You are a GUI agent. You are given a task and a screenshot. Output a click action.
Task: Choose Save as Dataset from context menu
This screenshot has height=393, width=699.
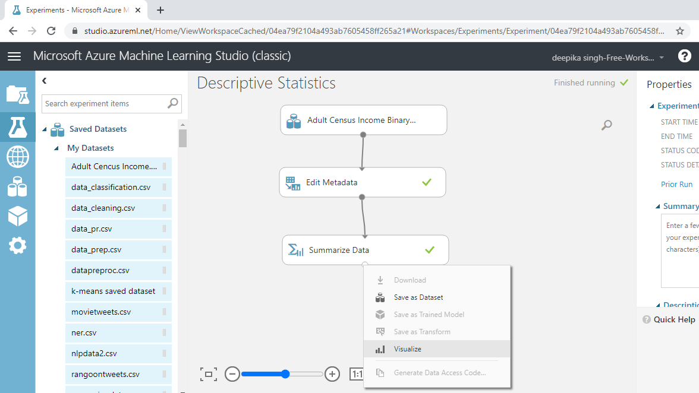pos(437,297)
